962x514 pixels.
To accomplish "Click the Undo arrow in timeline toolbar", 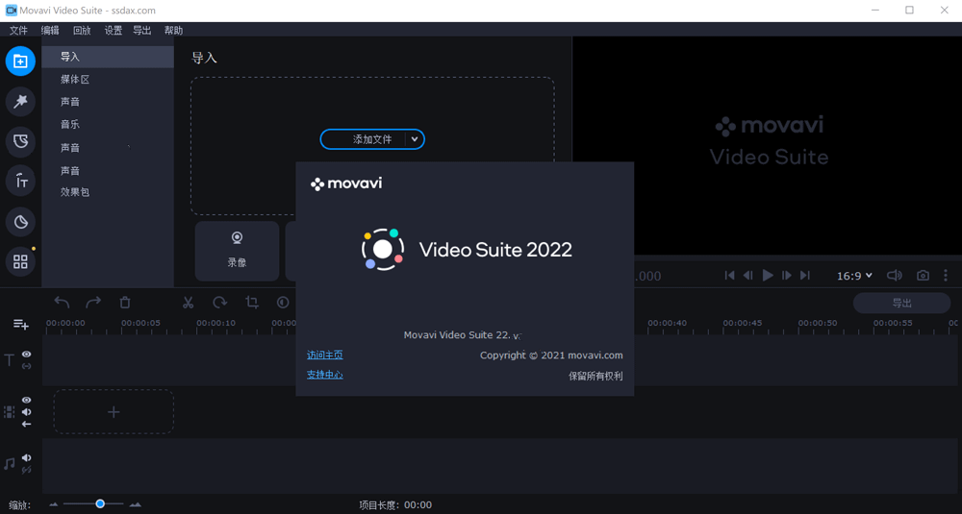I will pos(62,302).
